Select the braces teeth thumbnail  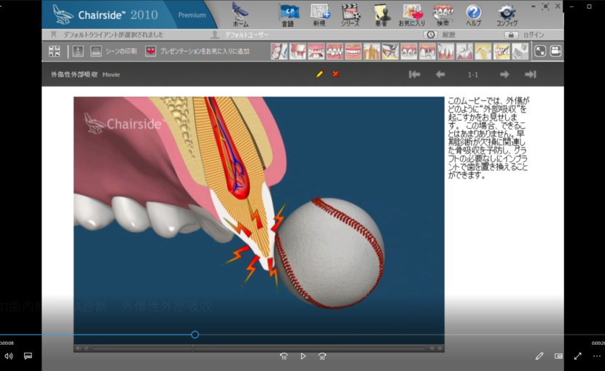coord(409,51)
